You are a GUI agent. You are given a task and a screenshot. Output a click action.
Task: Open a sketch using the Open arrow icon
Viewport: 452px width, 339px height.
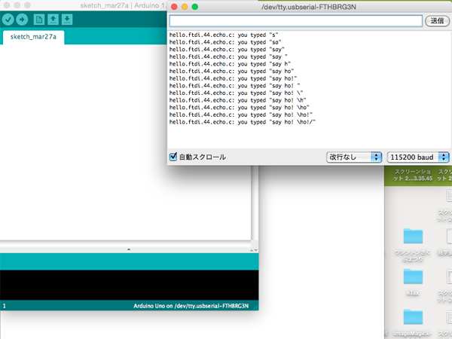(x=53, y=20)
